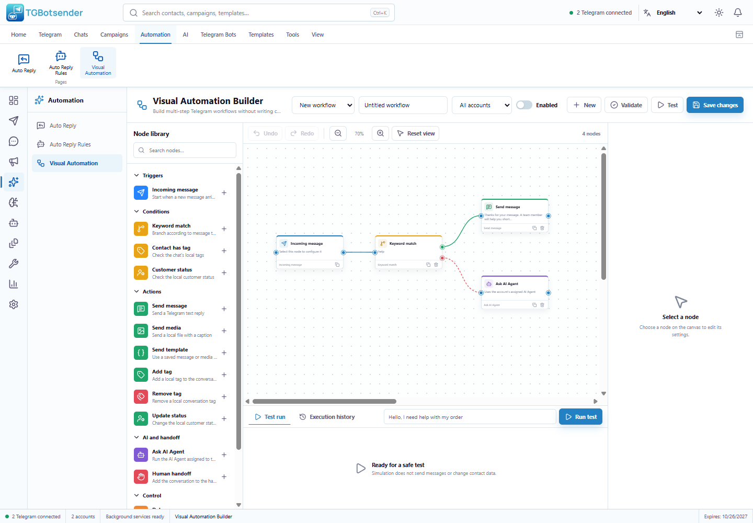Delete the Send message canvas node
This screenshot has height=523, width=753.
[542, 228]
